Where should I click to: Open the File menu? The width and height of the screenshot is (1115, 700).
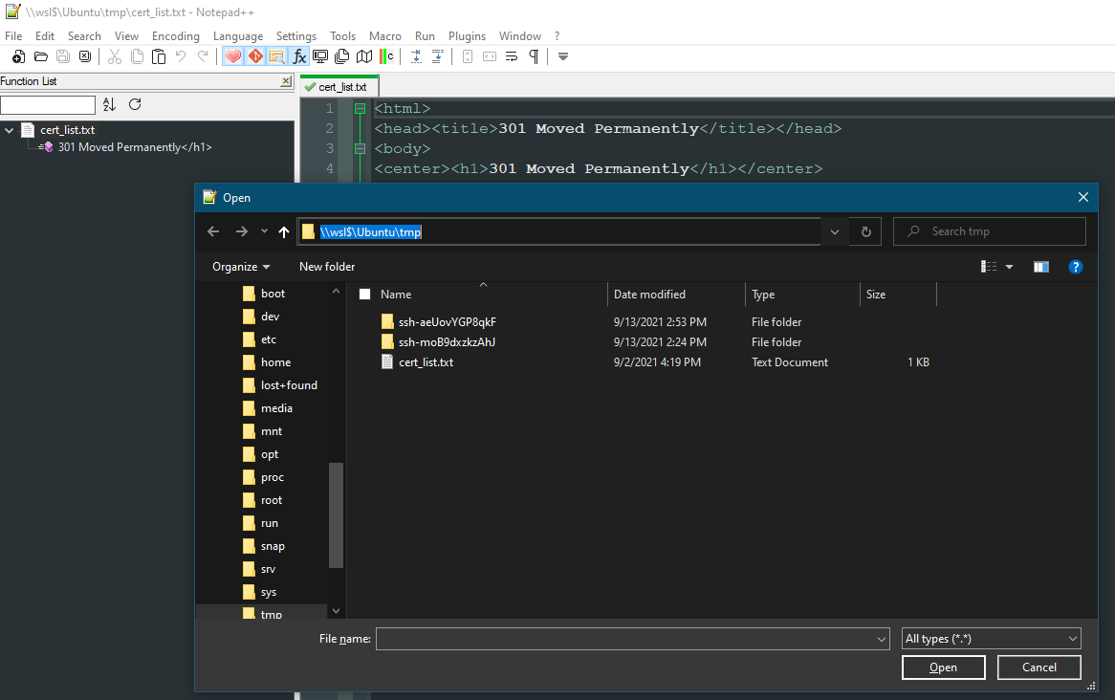(x=13, y=35)
